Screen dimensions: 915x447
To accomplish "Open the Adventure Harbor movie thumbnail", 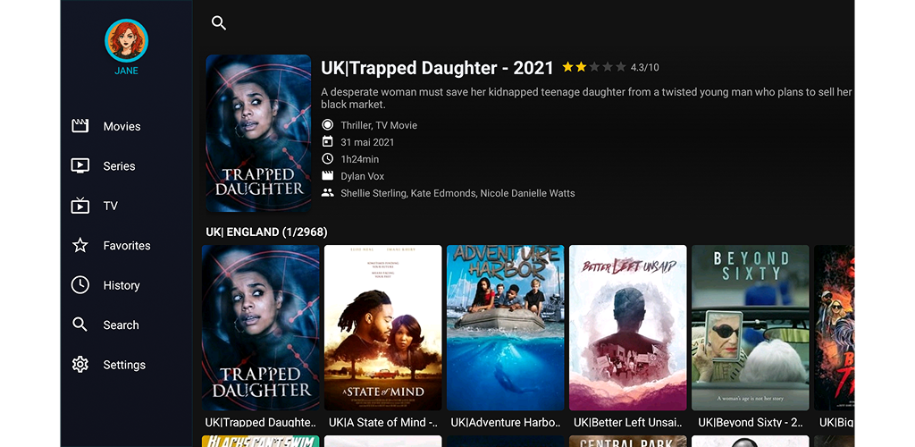I will click(506, 327).
